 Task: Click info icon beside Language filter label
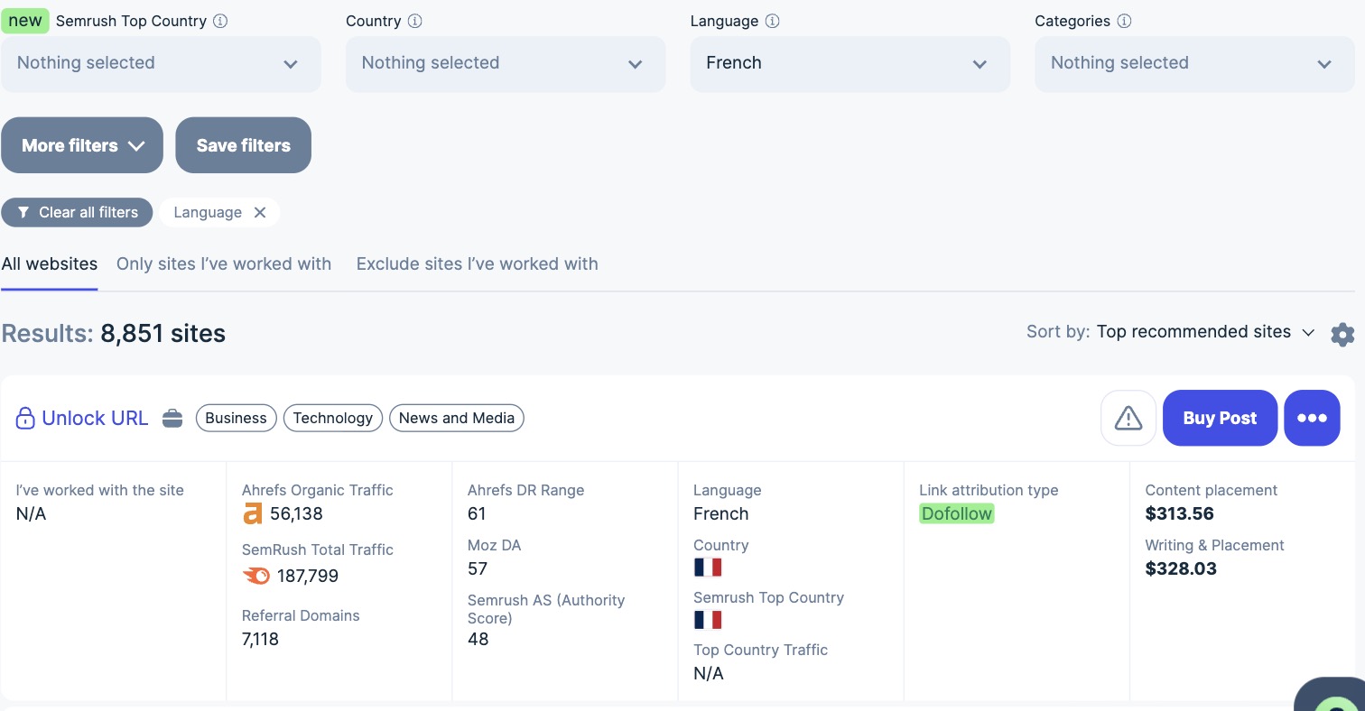(772, 21)
